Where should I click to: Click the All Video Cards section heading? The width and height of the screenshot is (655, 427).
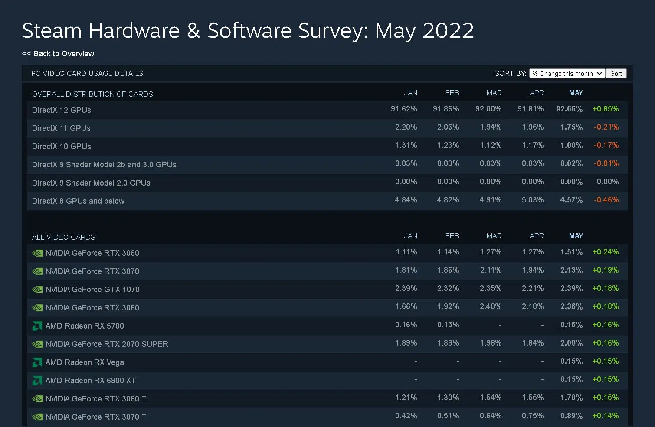[x=64, y=238]
